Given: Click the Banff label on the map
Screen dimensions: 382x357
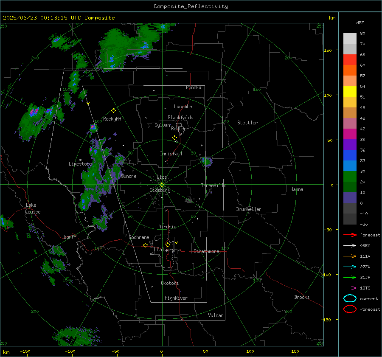Looking at the screenshot, I should (x=70, y=236).
